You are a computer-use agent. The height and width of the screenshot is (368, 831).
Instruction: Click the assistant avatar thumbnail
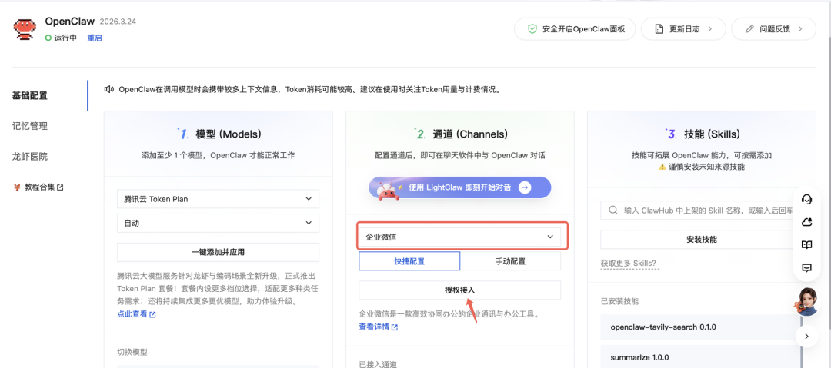click(806, 301)
